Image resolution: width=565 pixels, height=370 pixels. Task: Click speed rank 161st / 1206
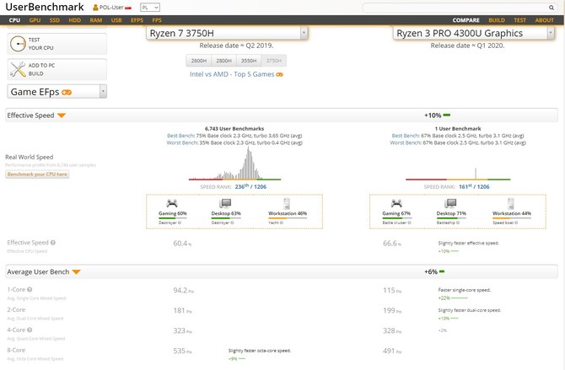[474, 186]
